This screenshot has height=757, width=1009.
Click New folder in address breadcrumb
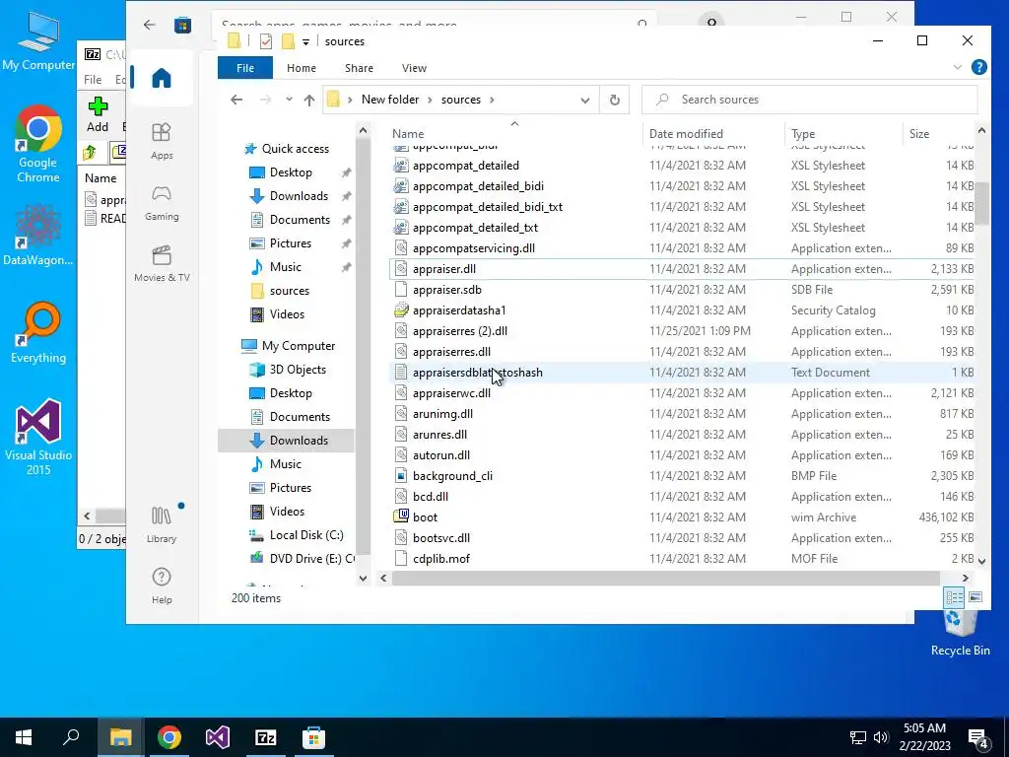pyautogui.click(x=390, y=100)
